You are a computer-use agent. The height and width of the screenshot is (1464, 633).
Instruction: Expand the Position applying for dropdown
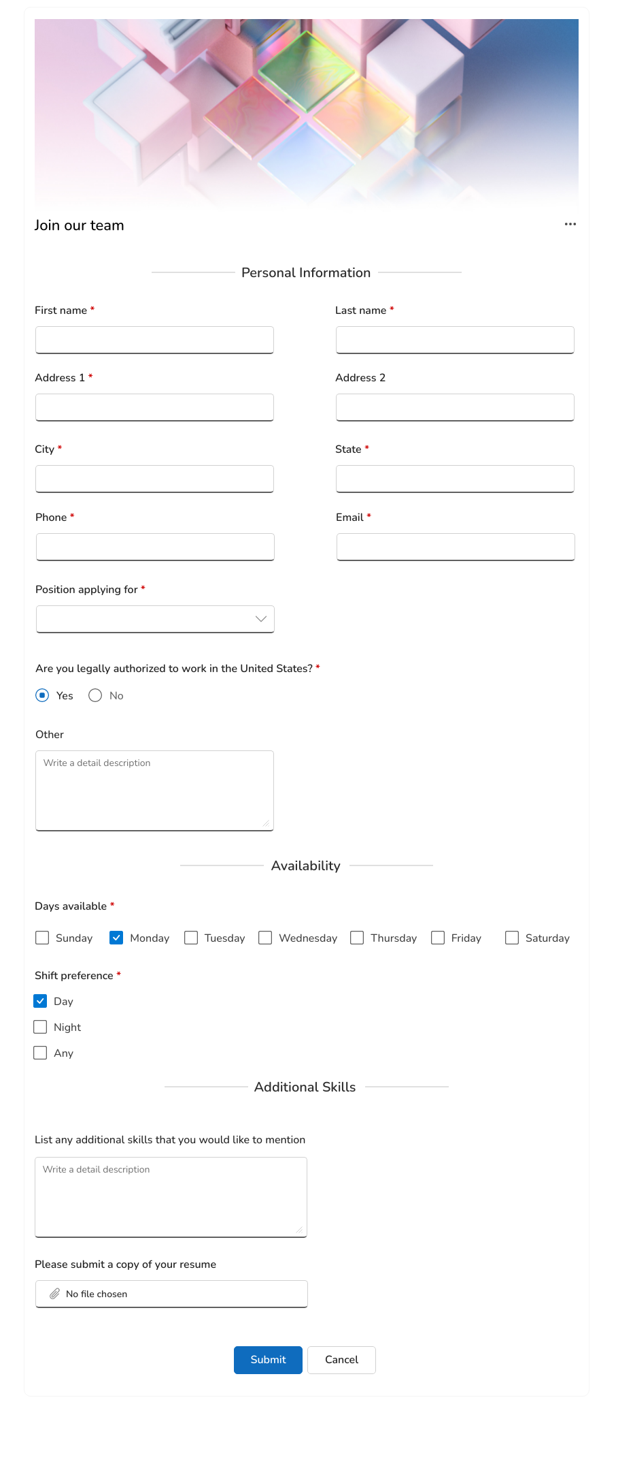pyautogui.click(x=154, y=618)
